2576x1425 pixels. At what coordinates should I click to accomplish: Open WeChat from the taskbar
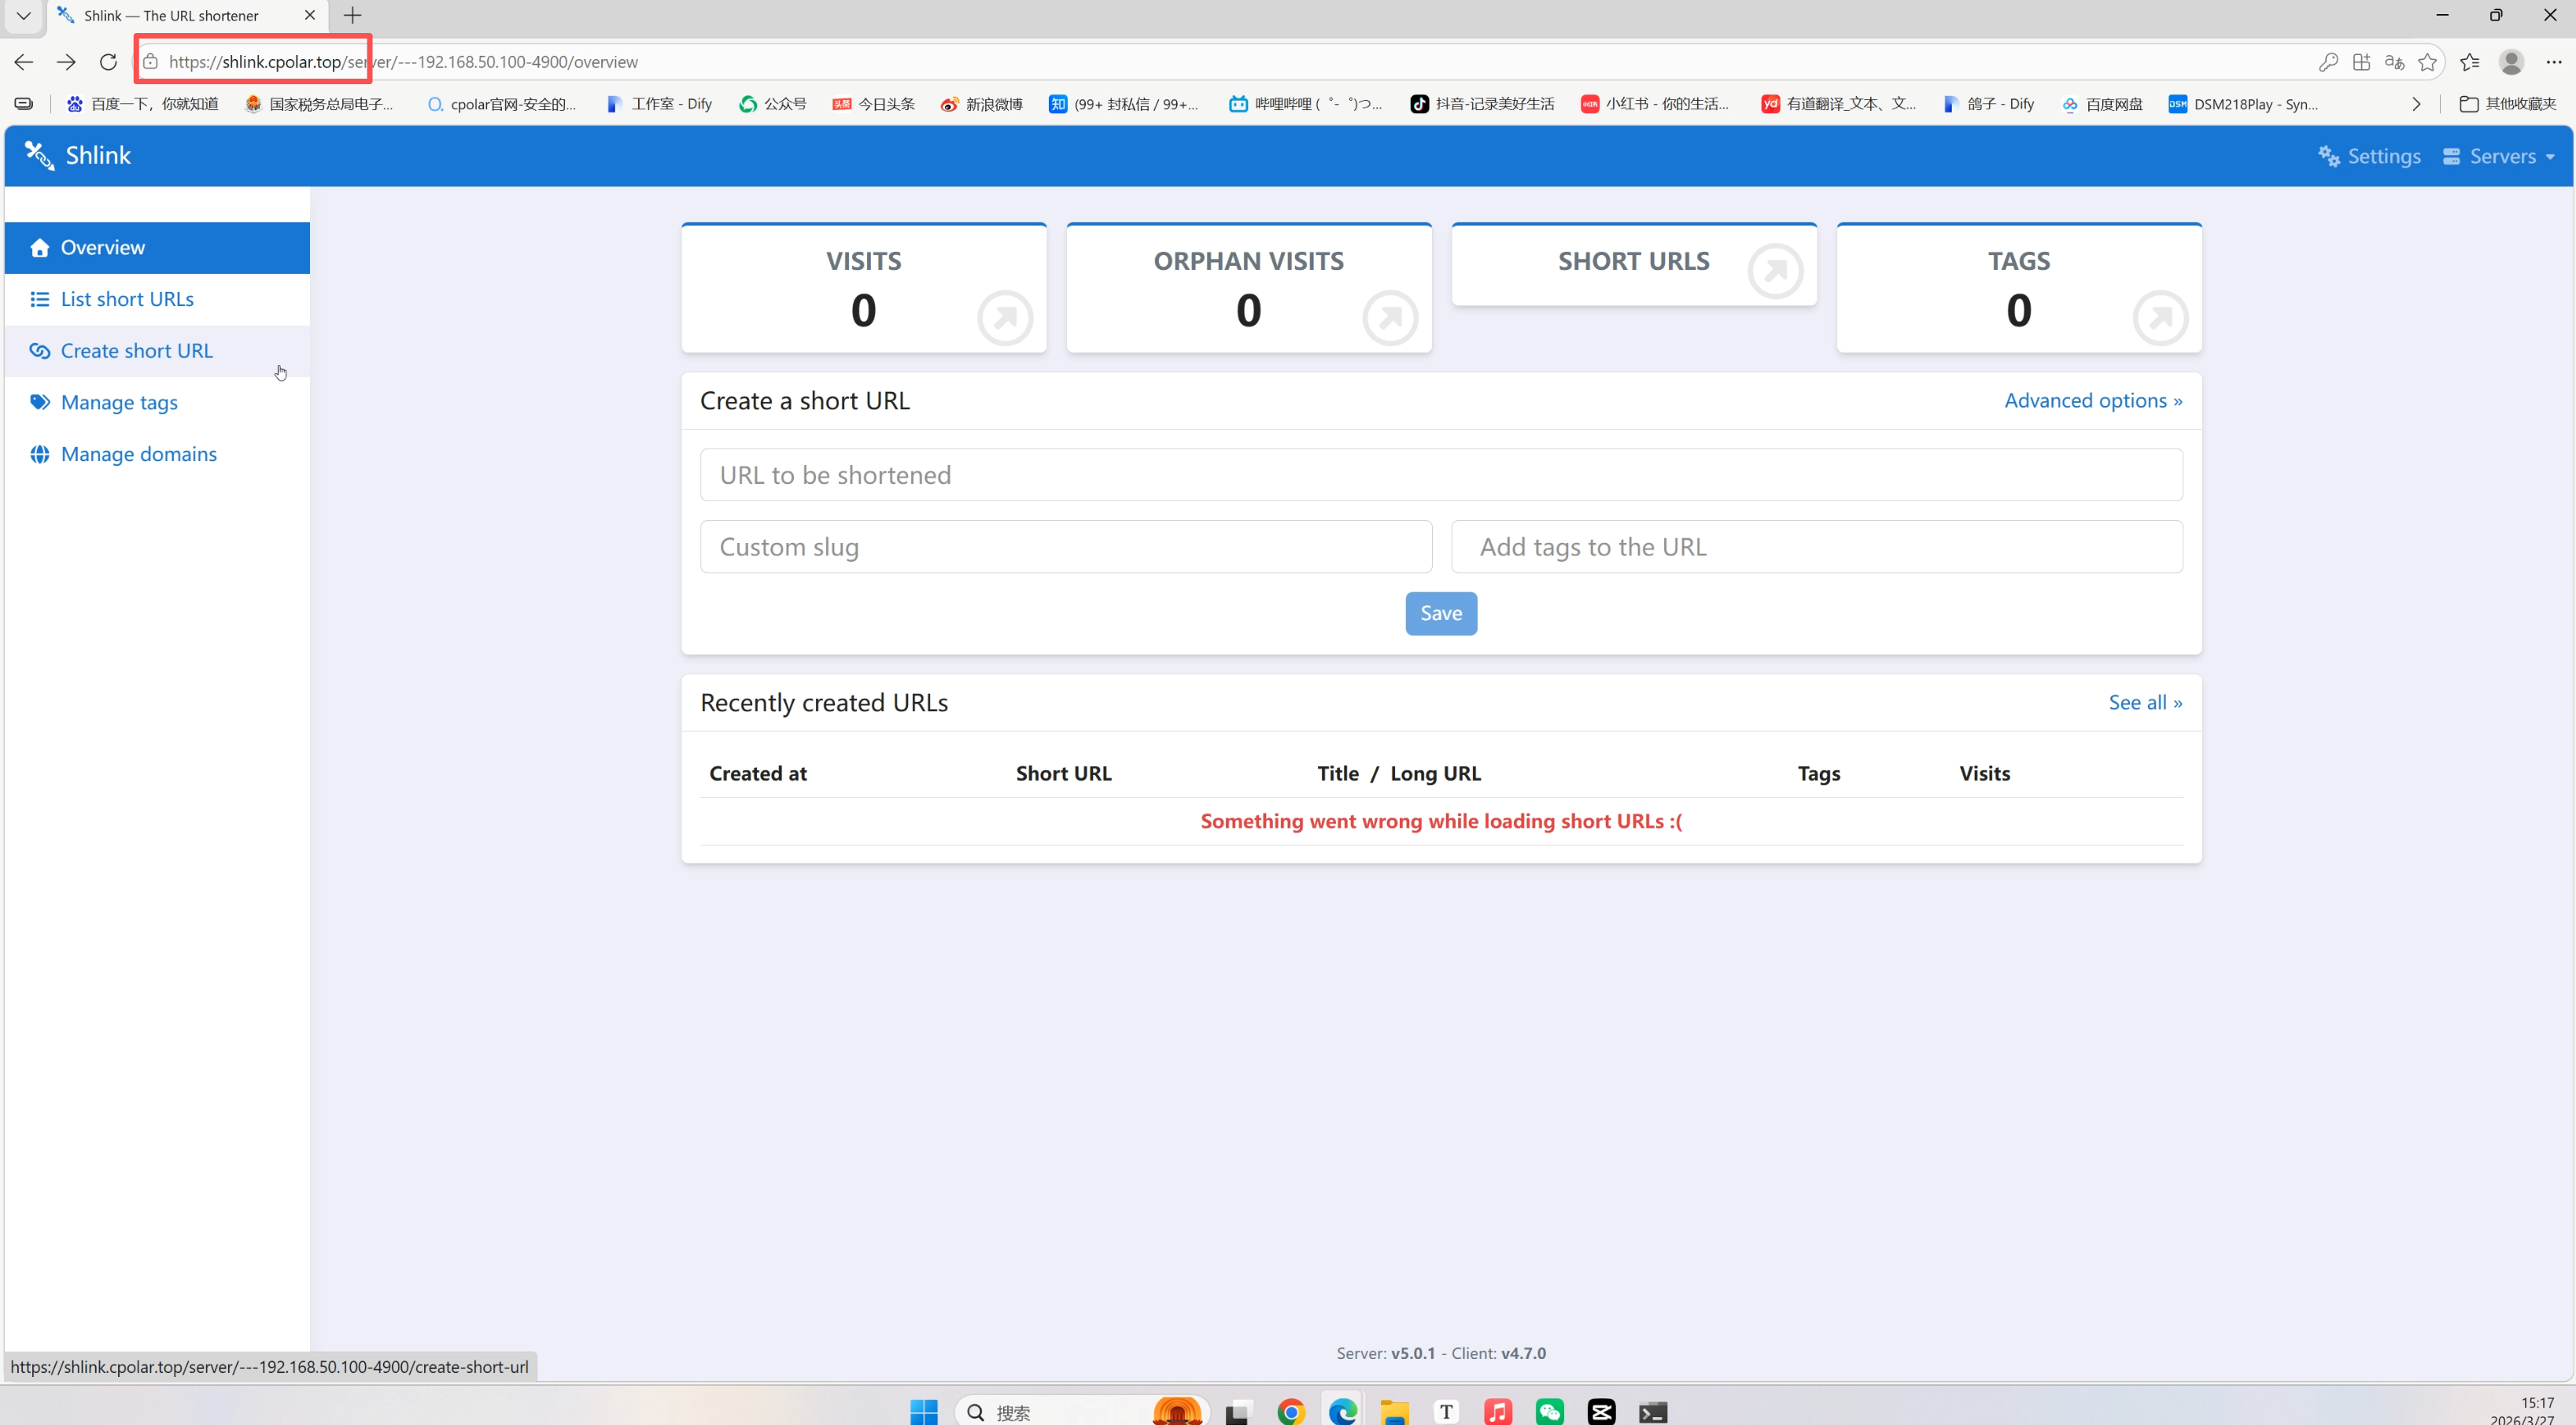(1549, 1411)
